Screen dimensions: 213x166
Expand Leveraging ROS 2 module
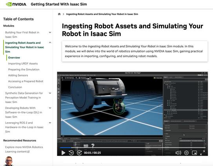(x=50, y=123)
